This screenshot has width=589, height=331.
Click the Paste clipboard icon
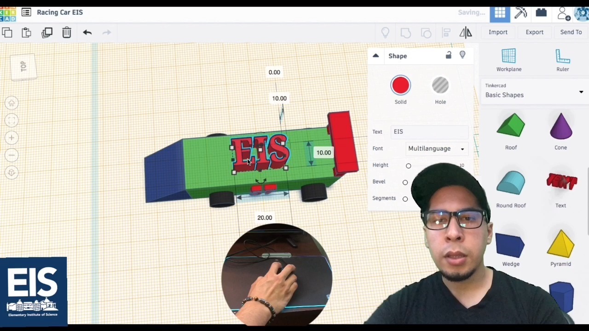(x=26, y=32)
